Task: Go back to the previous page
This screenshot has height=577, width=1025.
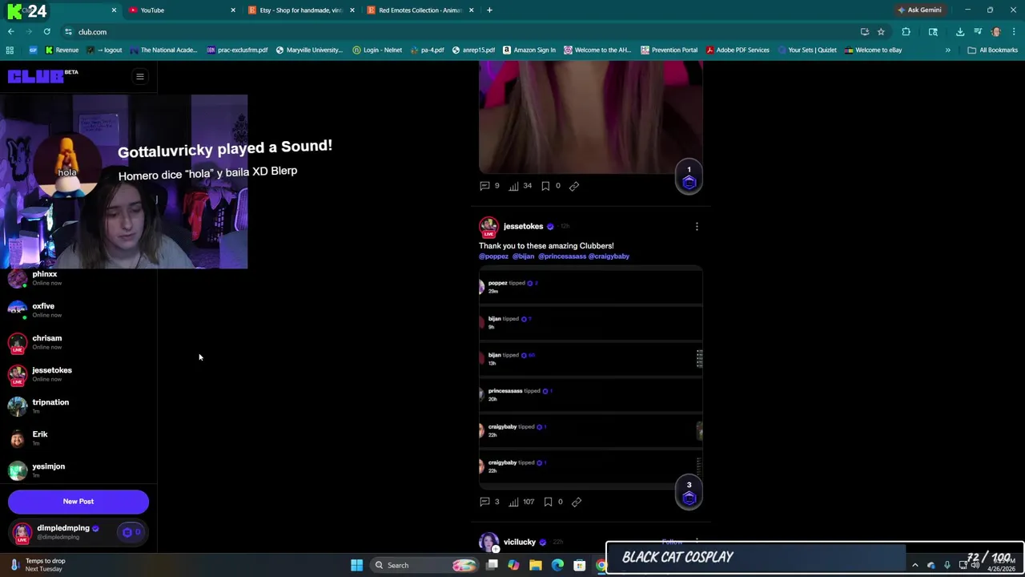Action: pyautogui.click(x=11, y=32)
